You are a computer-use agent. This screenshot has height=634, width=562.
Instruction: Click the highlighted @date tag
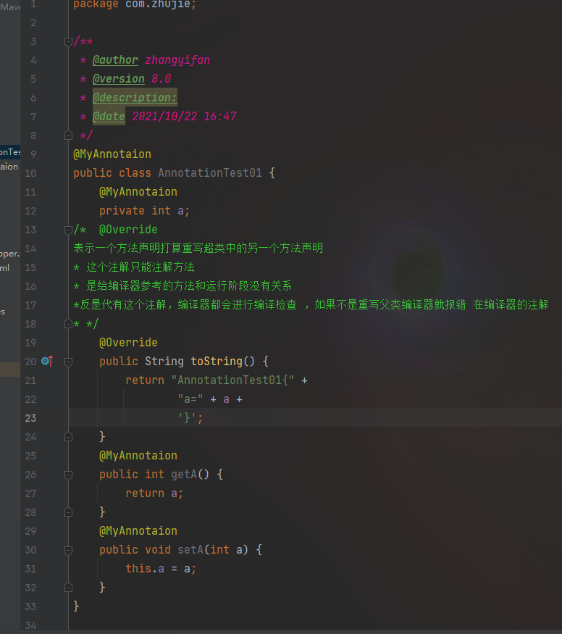109,117
